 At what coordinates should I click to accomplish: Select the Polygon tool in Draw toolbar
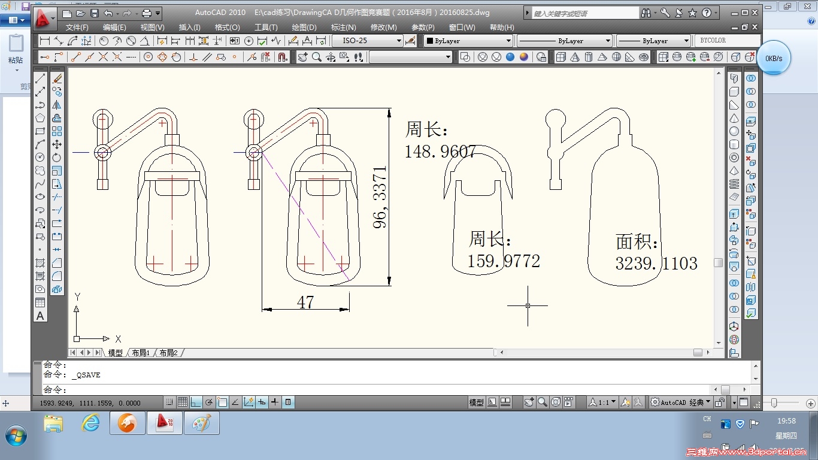click(x=40, y=118)
